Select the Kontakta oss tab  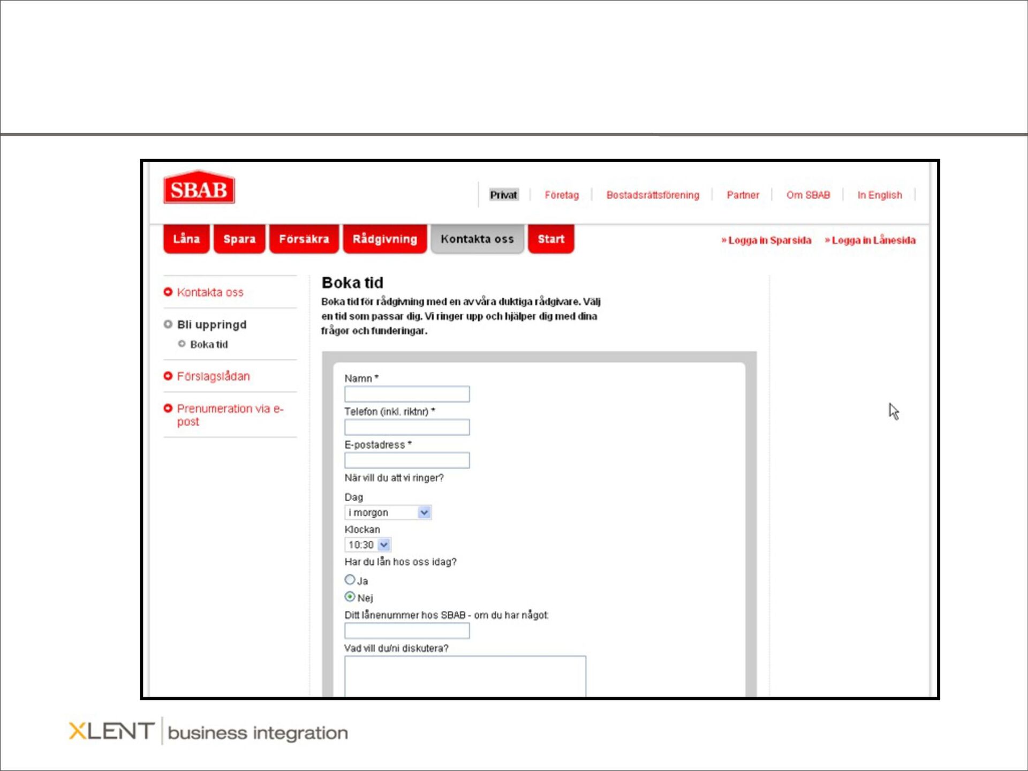click(477, 239)
